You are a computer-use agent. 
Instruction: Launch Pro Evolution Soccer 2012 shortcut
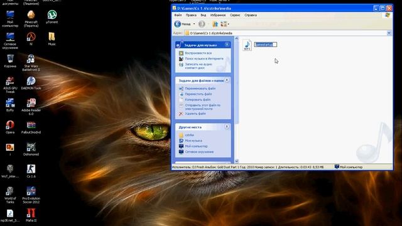(31, 195)
